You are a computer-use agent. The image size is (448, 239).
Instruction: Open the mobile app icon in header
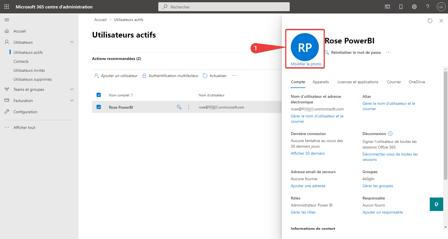401,7
